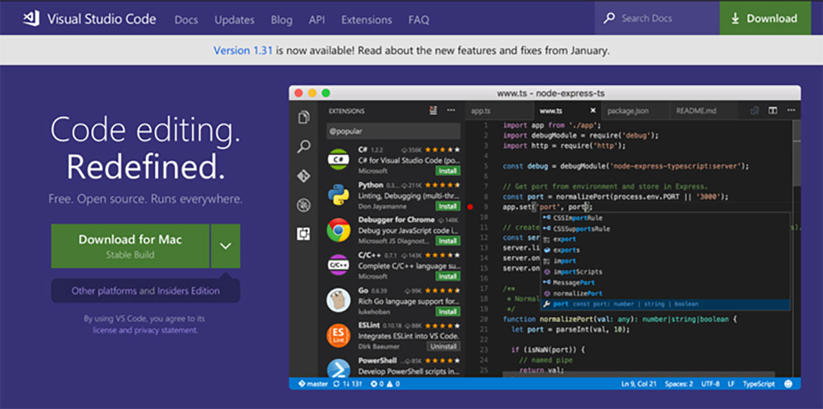Click the Visual Studio Code logo icon
823x409 pixels.
(31, 18)
